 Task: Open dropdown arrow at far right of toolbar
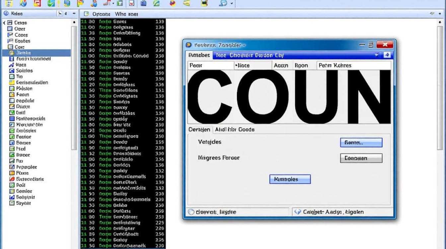click(x=232, y=4)
